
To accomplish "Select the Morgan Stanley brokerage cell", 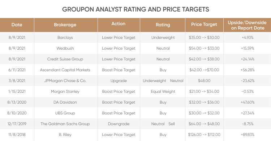I will pos(65,92).
